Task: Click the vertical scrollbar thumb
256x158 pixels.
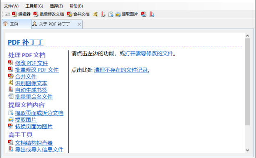Action: coord(247,82)
